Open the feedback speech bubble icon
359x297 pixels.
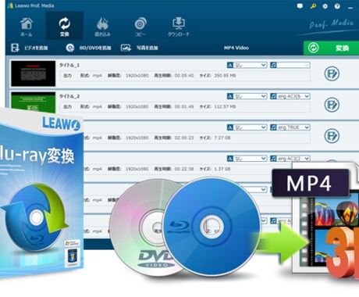click(x=300, y=6)
